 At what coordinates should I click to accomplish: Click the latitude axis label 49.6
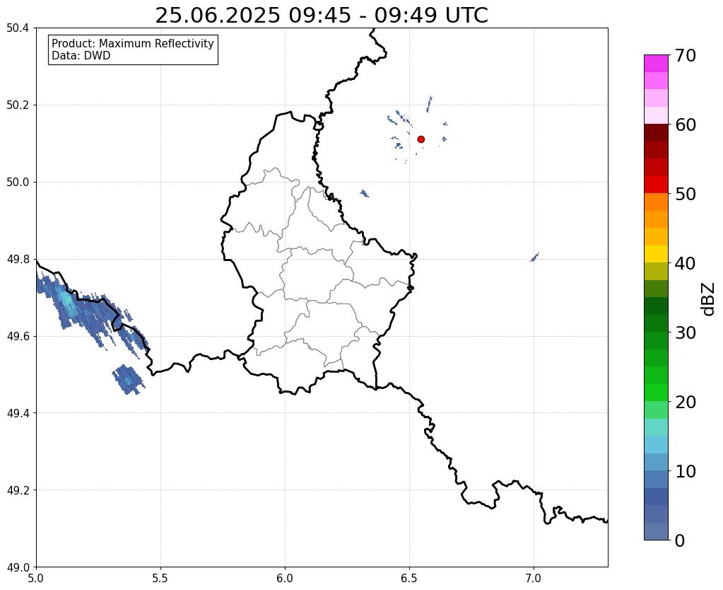(x=18, y=337)
